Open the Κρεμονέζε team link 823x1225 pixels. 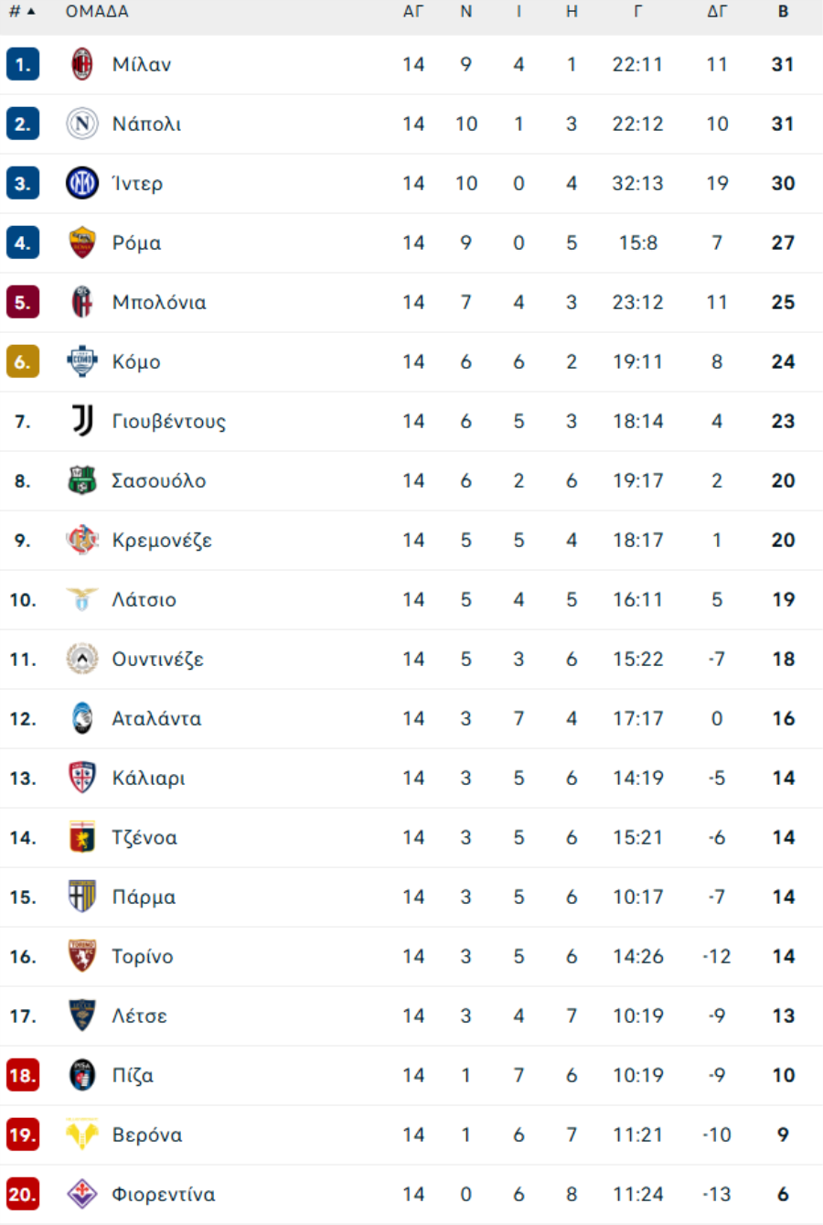pyautogui.click(x=162, y=540)
